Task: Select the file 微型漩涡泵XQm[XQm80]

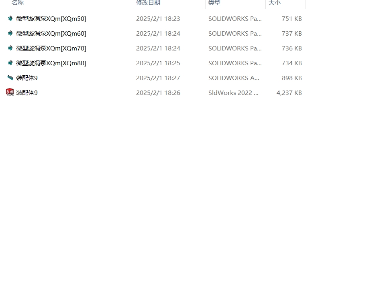Action: click(51, 63)
